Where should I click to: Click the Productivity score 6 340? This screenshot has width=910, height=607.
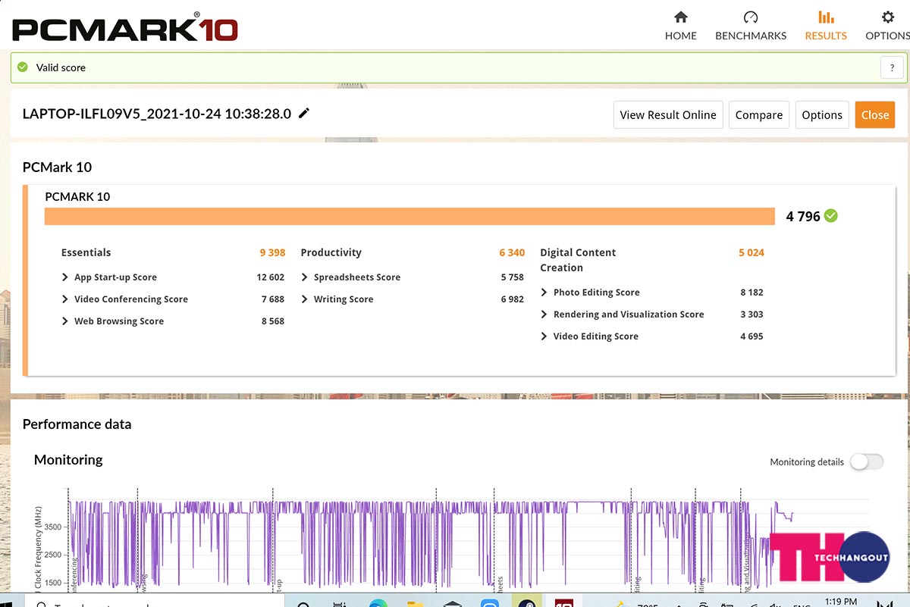click(512, 253)
